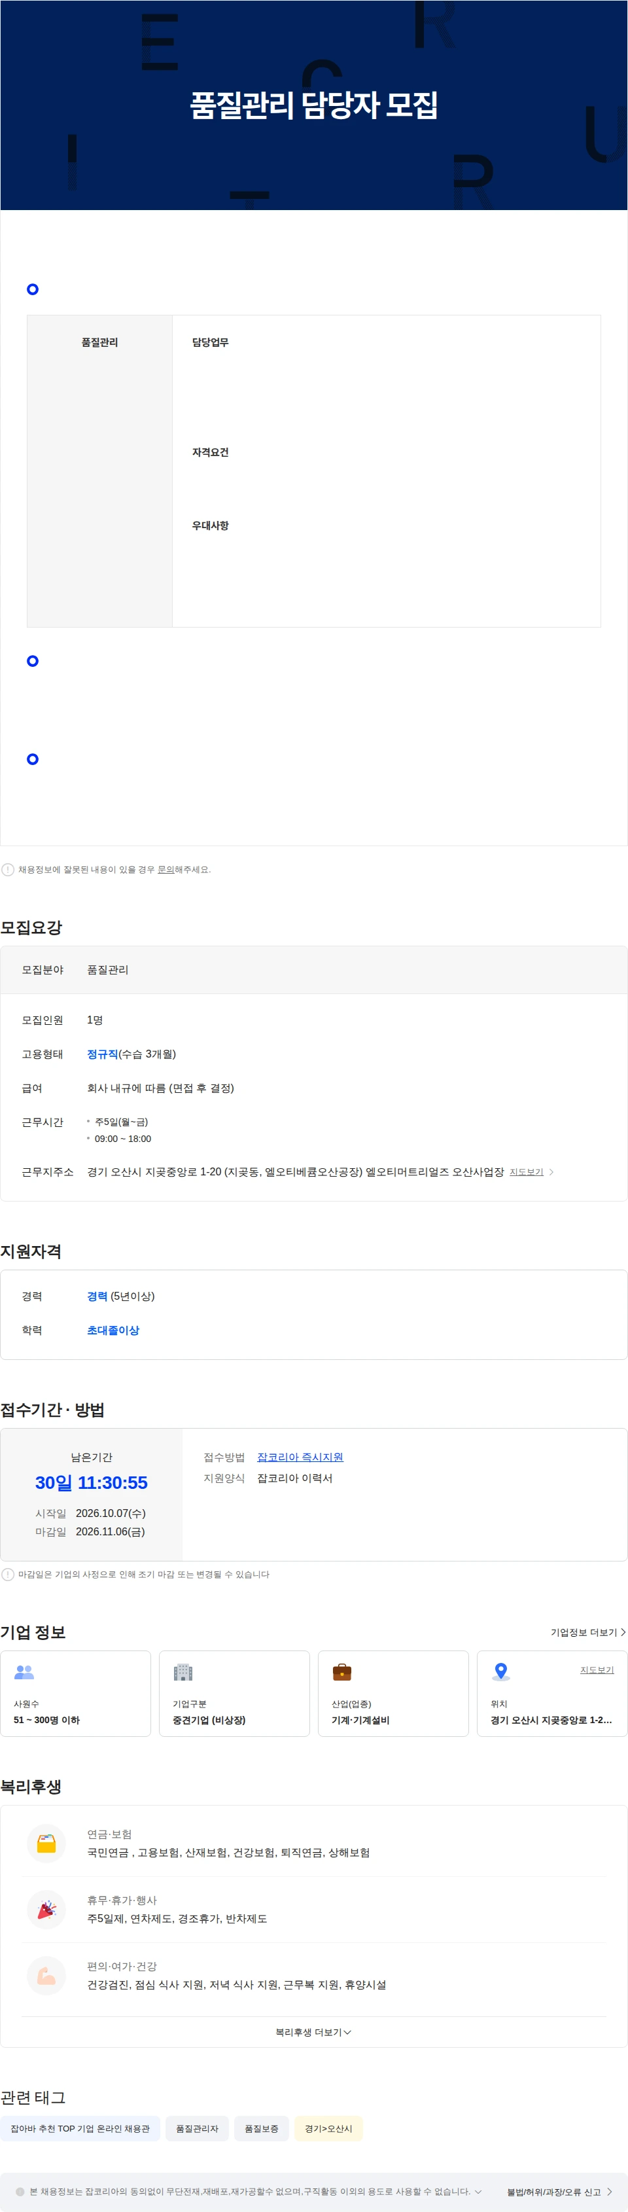Click the 담당업무 heading in the job table
The width and height of the screenshot is (628, 2212).
tap(210, 342)
